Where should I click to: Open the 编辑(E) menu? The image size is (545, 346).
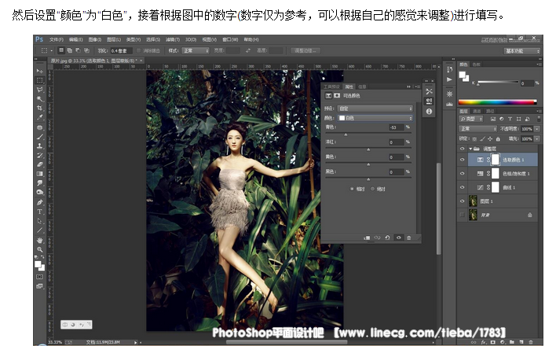(75, 39)
